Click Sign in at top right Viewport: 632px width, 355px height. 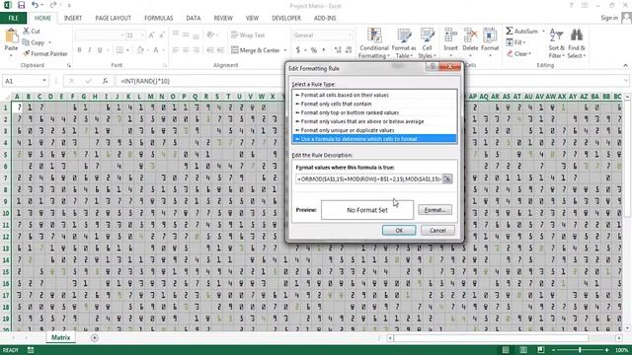[x=609, y=18]
